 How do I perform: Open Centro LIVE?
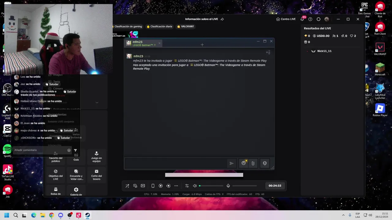286,19
